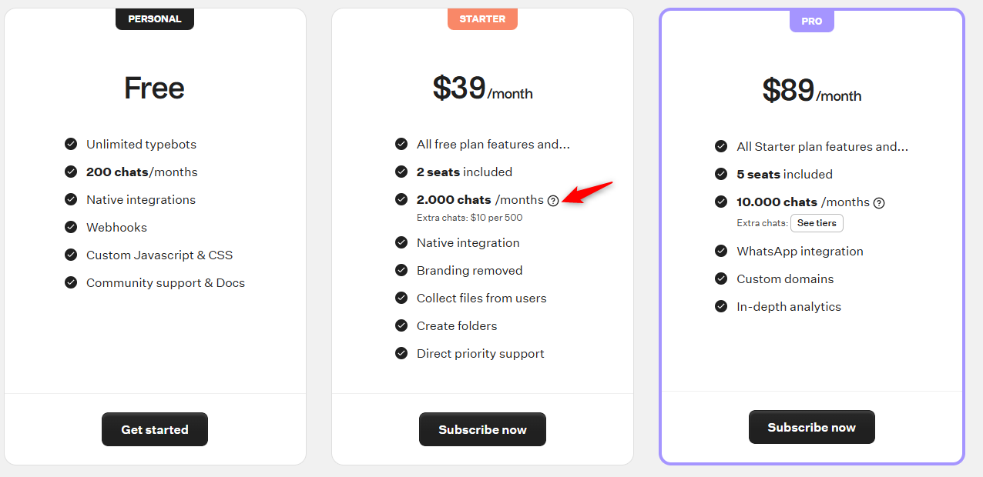Click checkmark icon beside Branding removed

[x=401, y=270]
